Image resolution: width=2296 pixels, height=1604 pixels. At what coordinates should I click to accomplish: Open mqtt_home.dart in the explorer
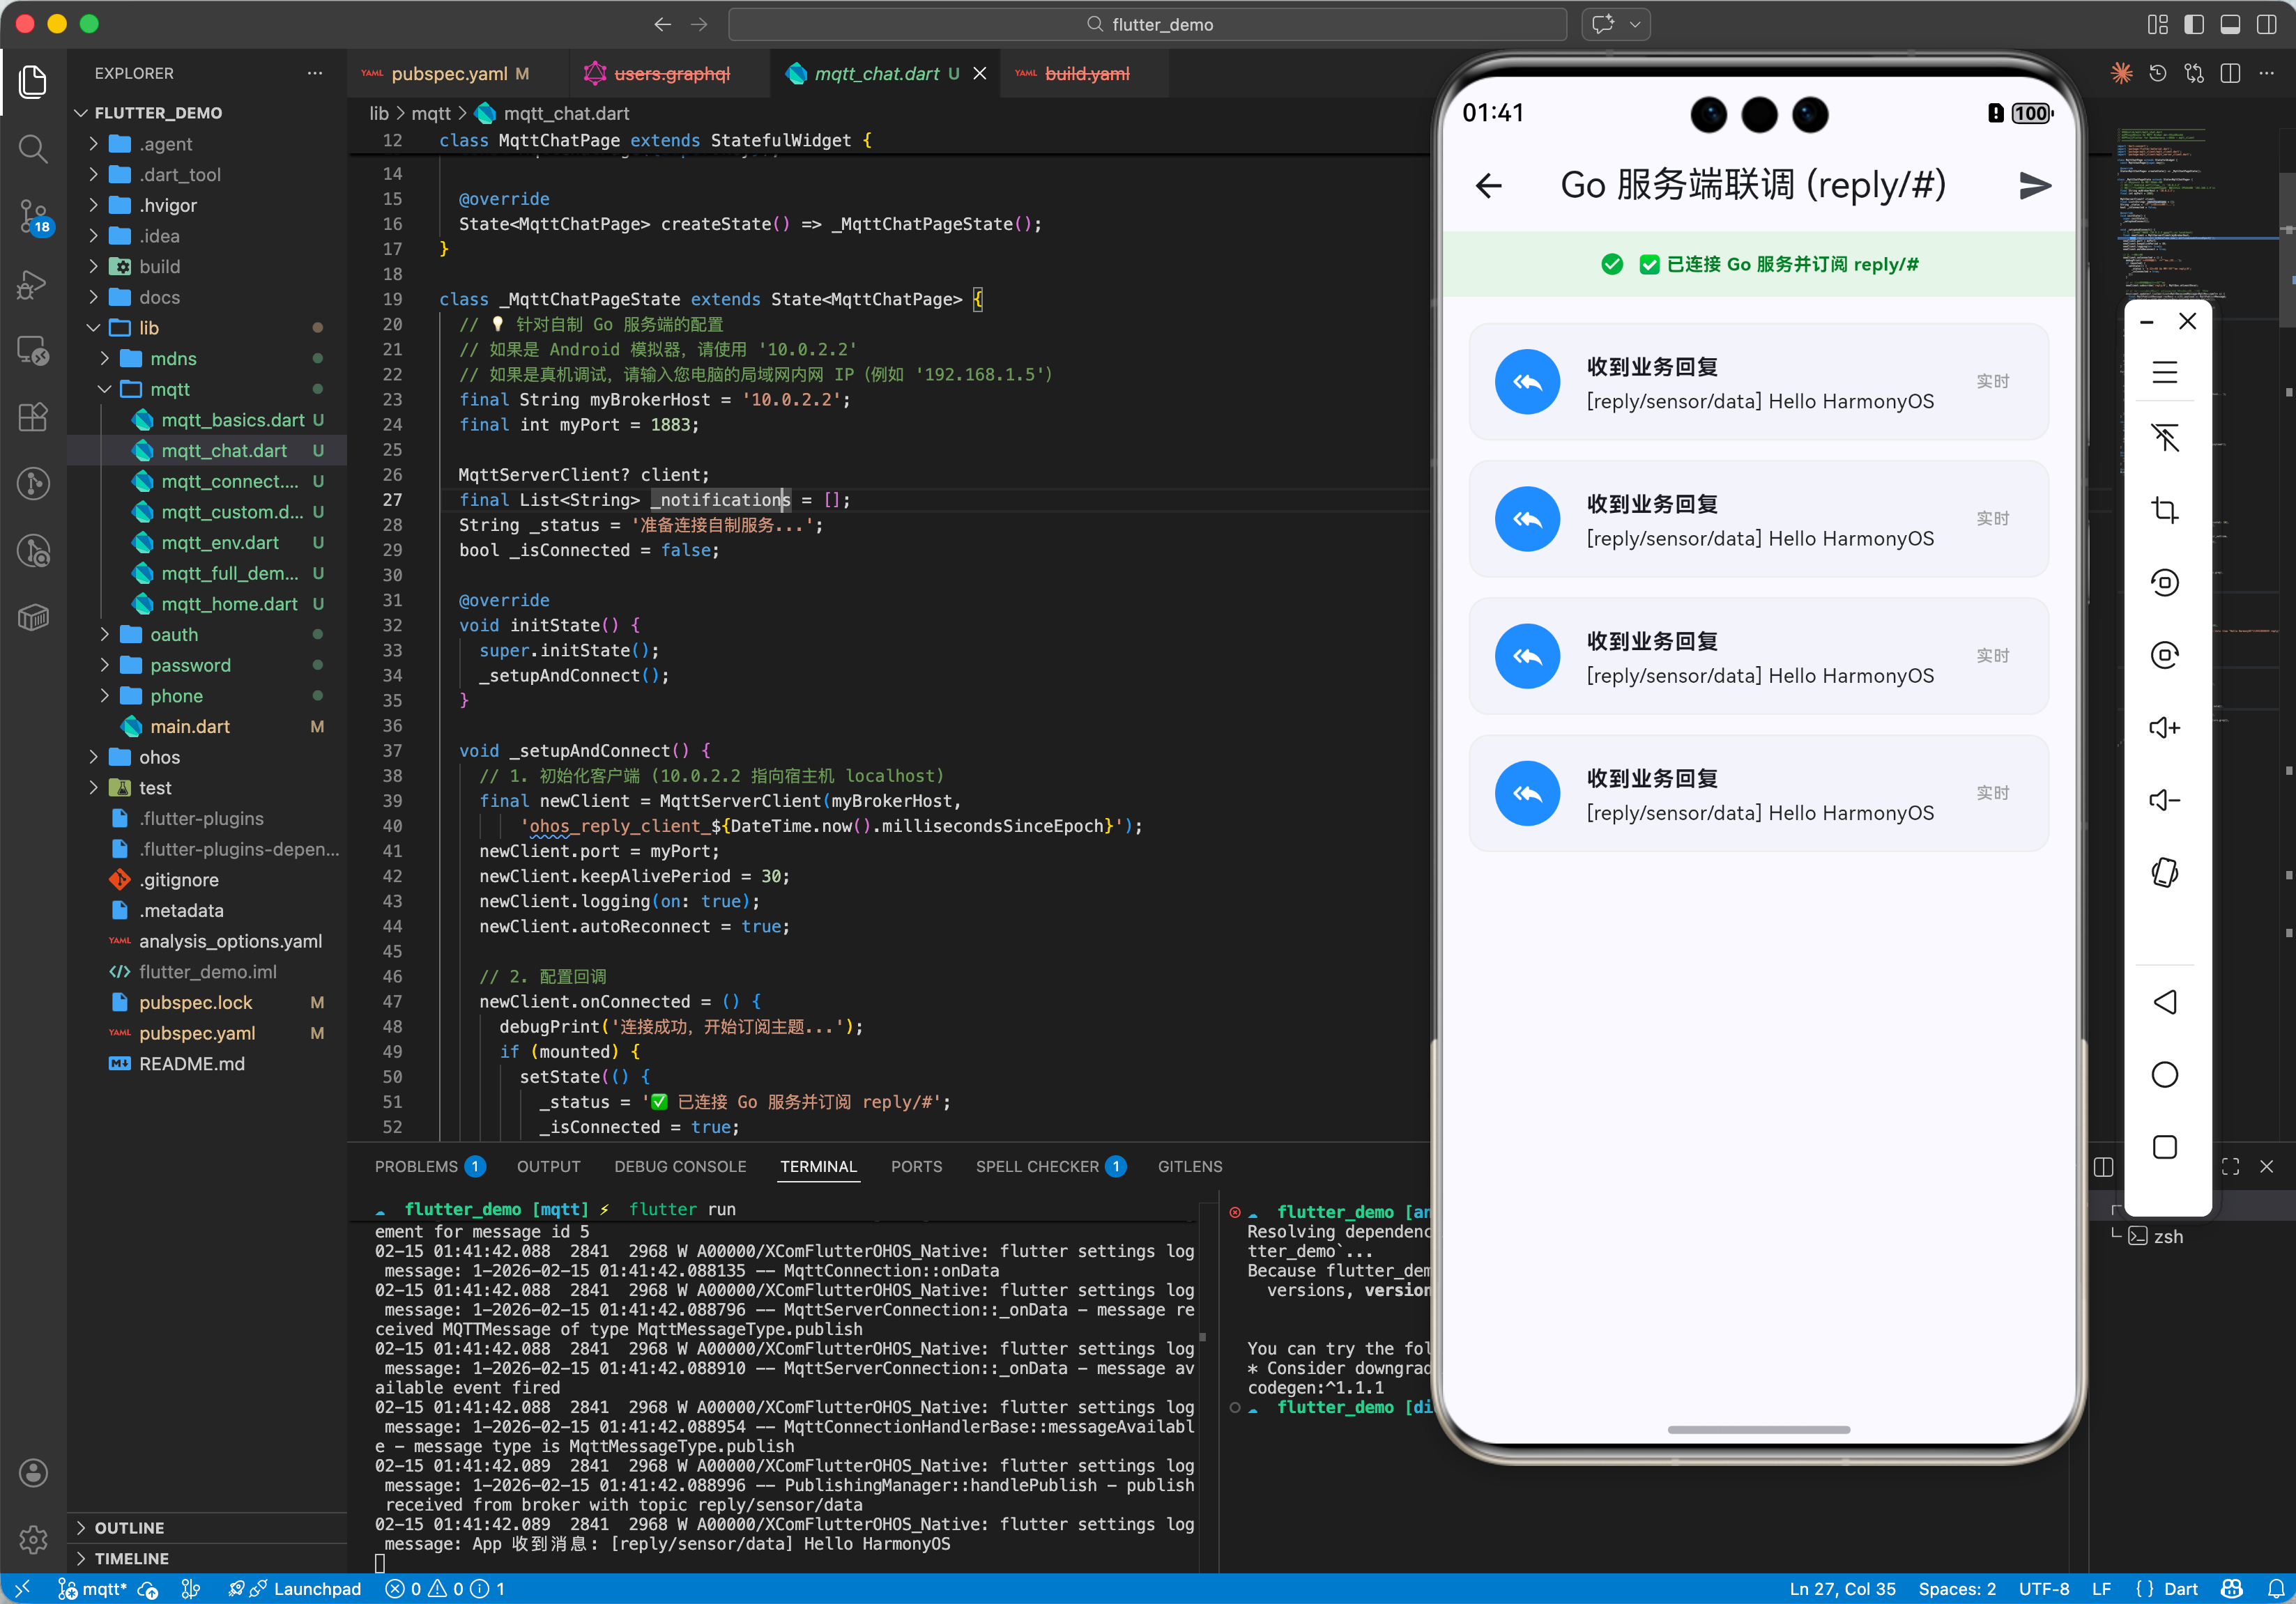229,603
